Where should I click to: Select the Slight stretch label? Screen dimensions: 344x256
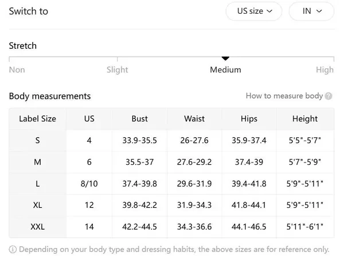(118, 69)
